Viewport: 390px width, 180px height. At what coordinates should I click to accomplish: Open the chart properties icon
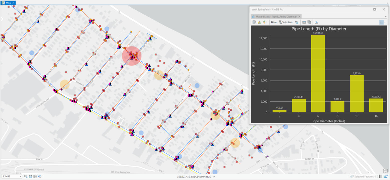[255, 22]
